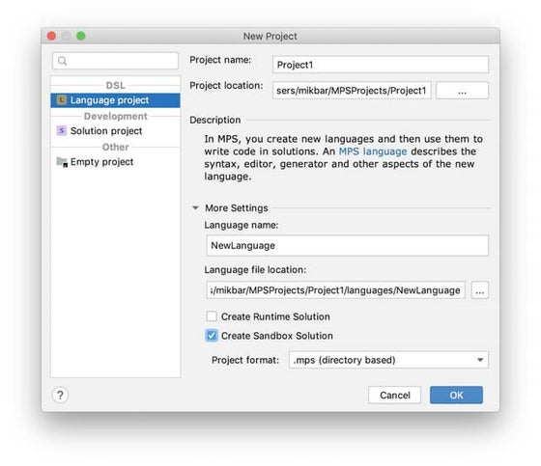541x466 pixels.
Task: Click the search magnifier icon
Action: coord(62,61)
